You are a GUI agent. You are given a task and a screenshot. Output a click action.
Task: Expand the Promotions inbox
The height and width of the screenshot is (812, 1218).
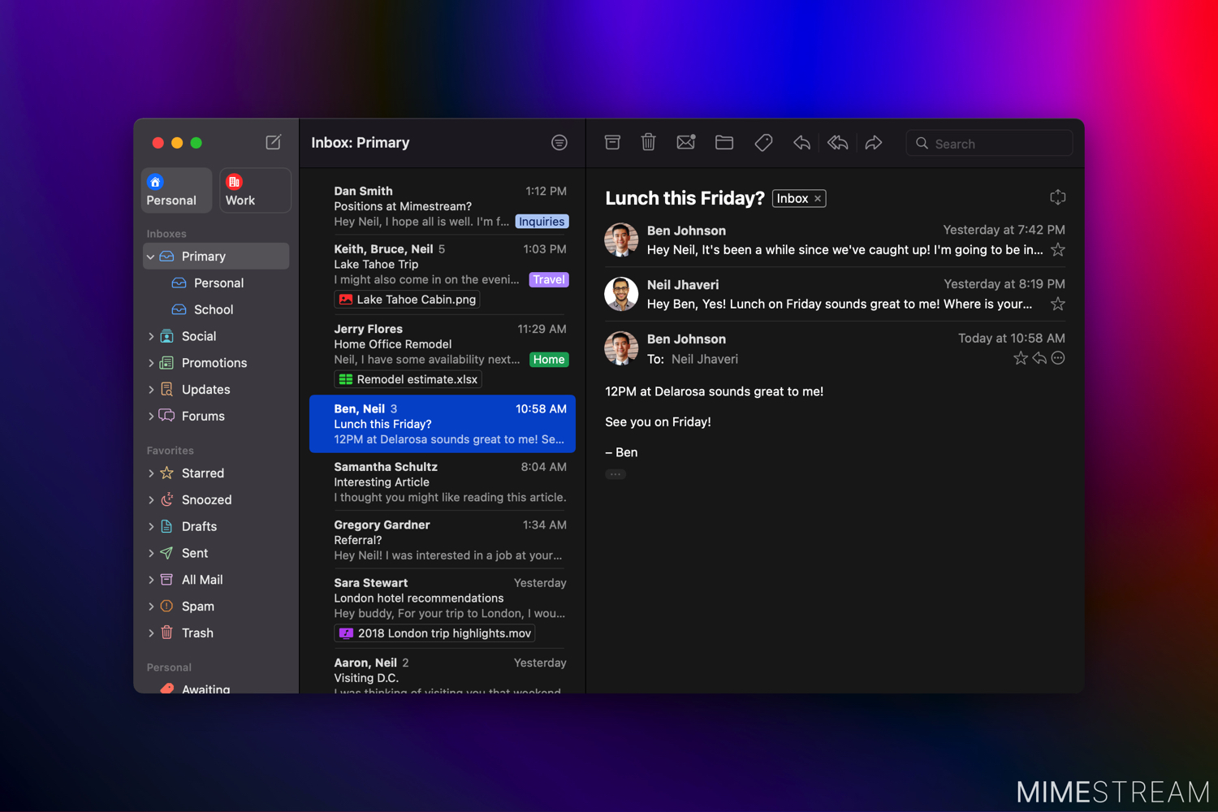tap(151, 363)
